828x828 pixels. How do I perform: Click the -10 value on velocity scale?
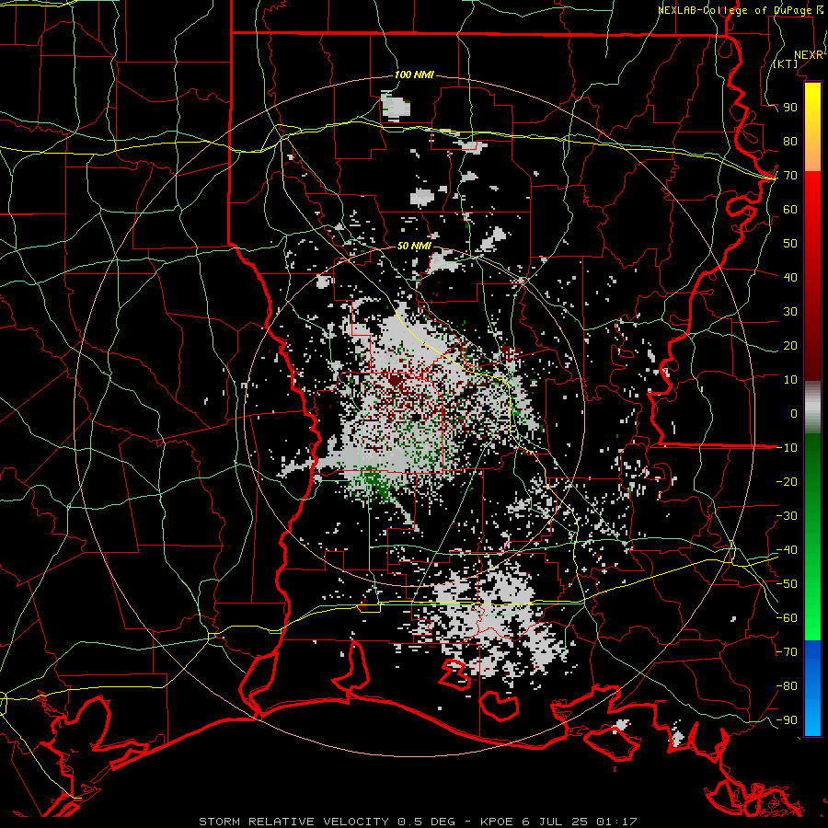787,448
